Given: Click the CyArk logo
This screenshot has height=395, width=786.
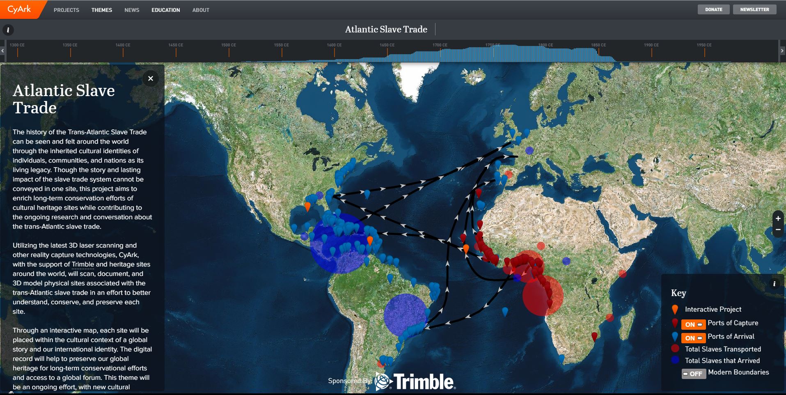Looking at the screenshot, I should click(x=19, y=9).
